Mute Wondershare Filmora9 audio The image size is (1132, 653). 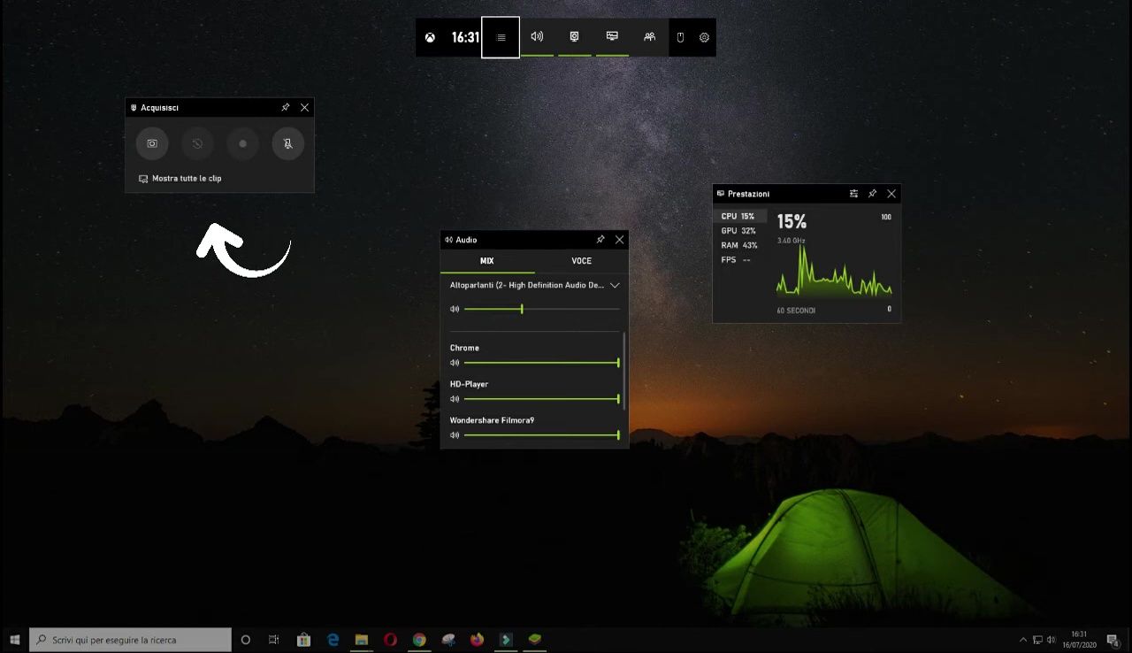coord(455,435)
